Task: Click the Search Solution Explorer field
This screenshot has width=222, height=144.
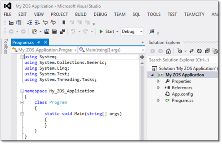Action: tap(183, 60)
